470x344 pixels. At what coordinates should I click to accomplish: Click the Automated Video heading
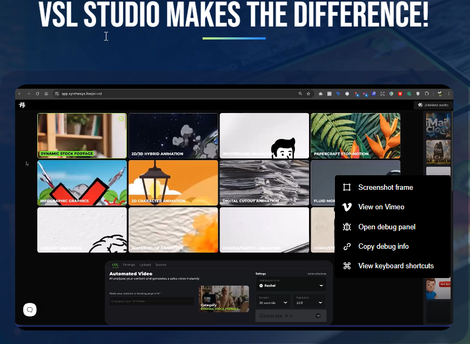click(131, 274)
